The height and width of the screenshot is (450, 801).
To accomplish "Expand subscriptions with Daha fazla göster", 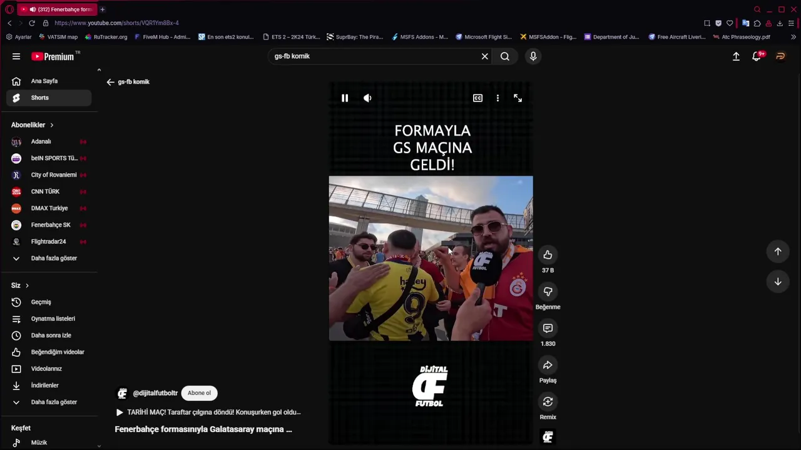I will tap(49, 258).
